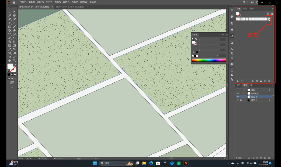Expand the 阴影 layer
281x167 pixels.
(245, 90)
